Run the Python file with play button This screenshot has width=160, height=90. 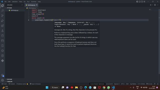(x=150, y=5)
